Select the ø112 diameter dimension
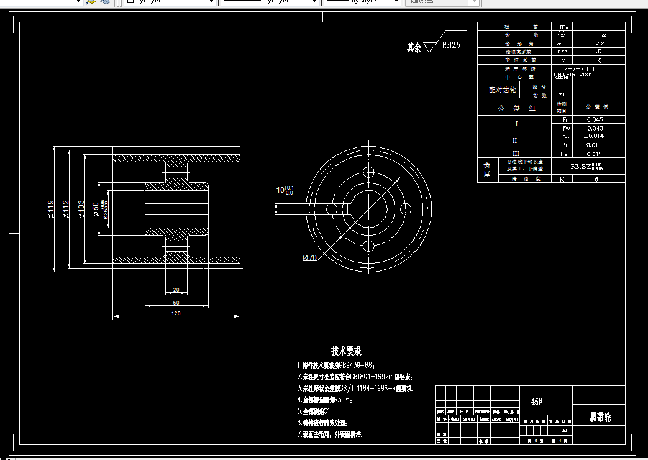This screenshot has height=460, width=648. (66, 209)
